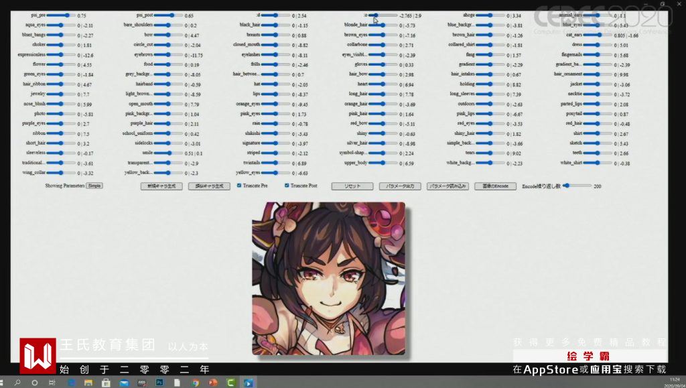Adjust the jewelry slider

pyautogui.click(x=61, y=94)
